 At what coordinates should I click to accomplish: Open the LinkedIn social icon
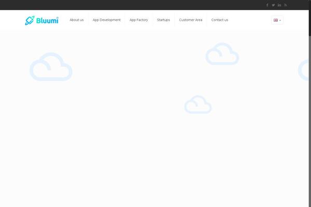coord(279,5)
